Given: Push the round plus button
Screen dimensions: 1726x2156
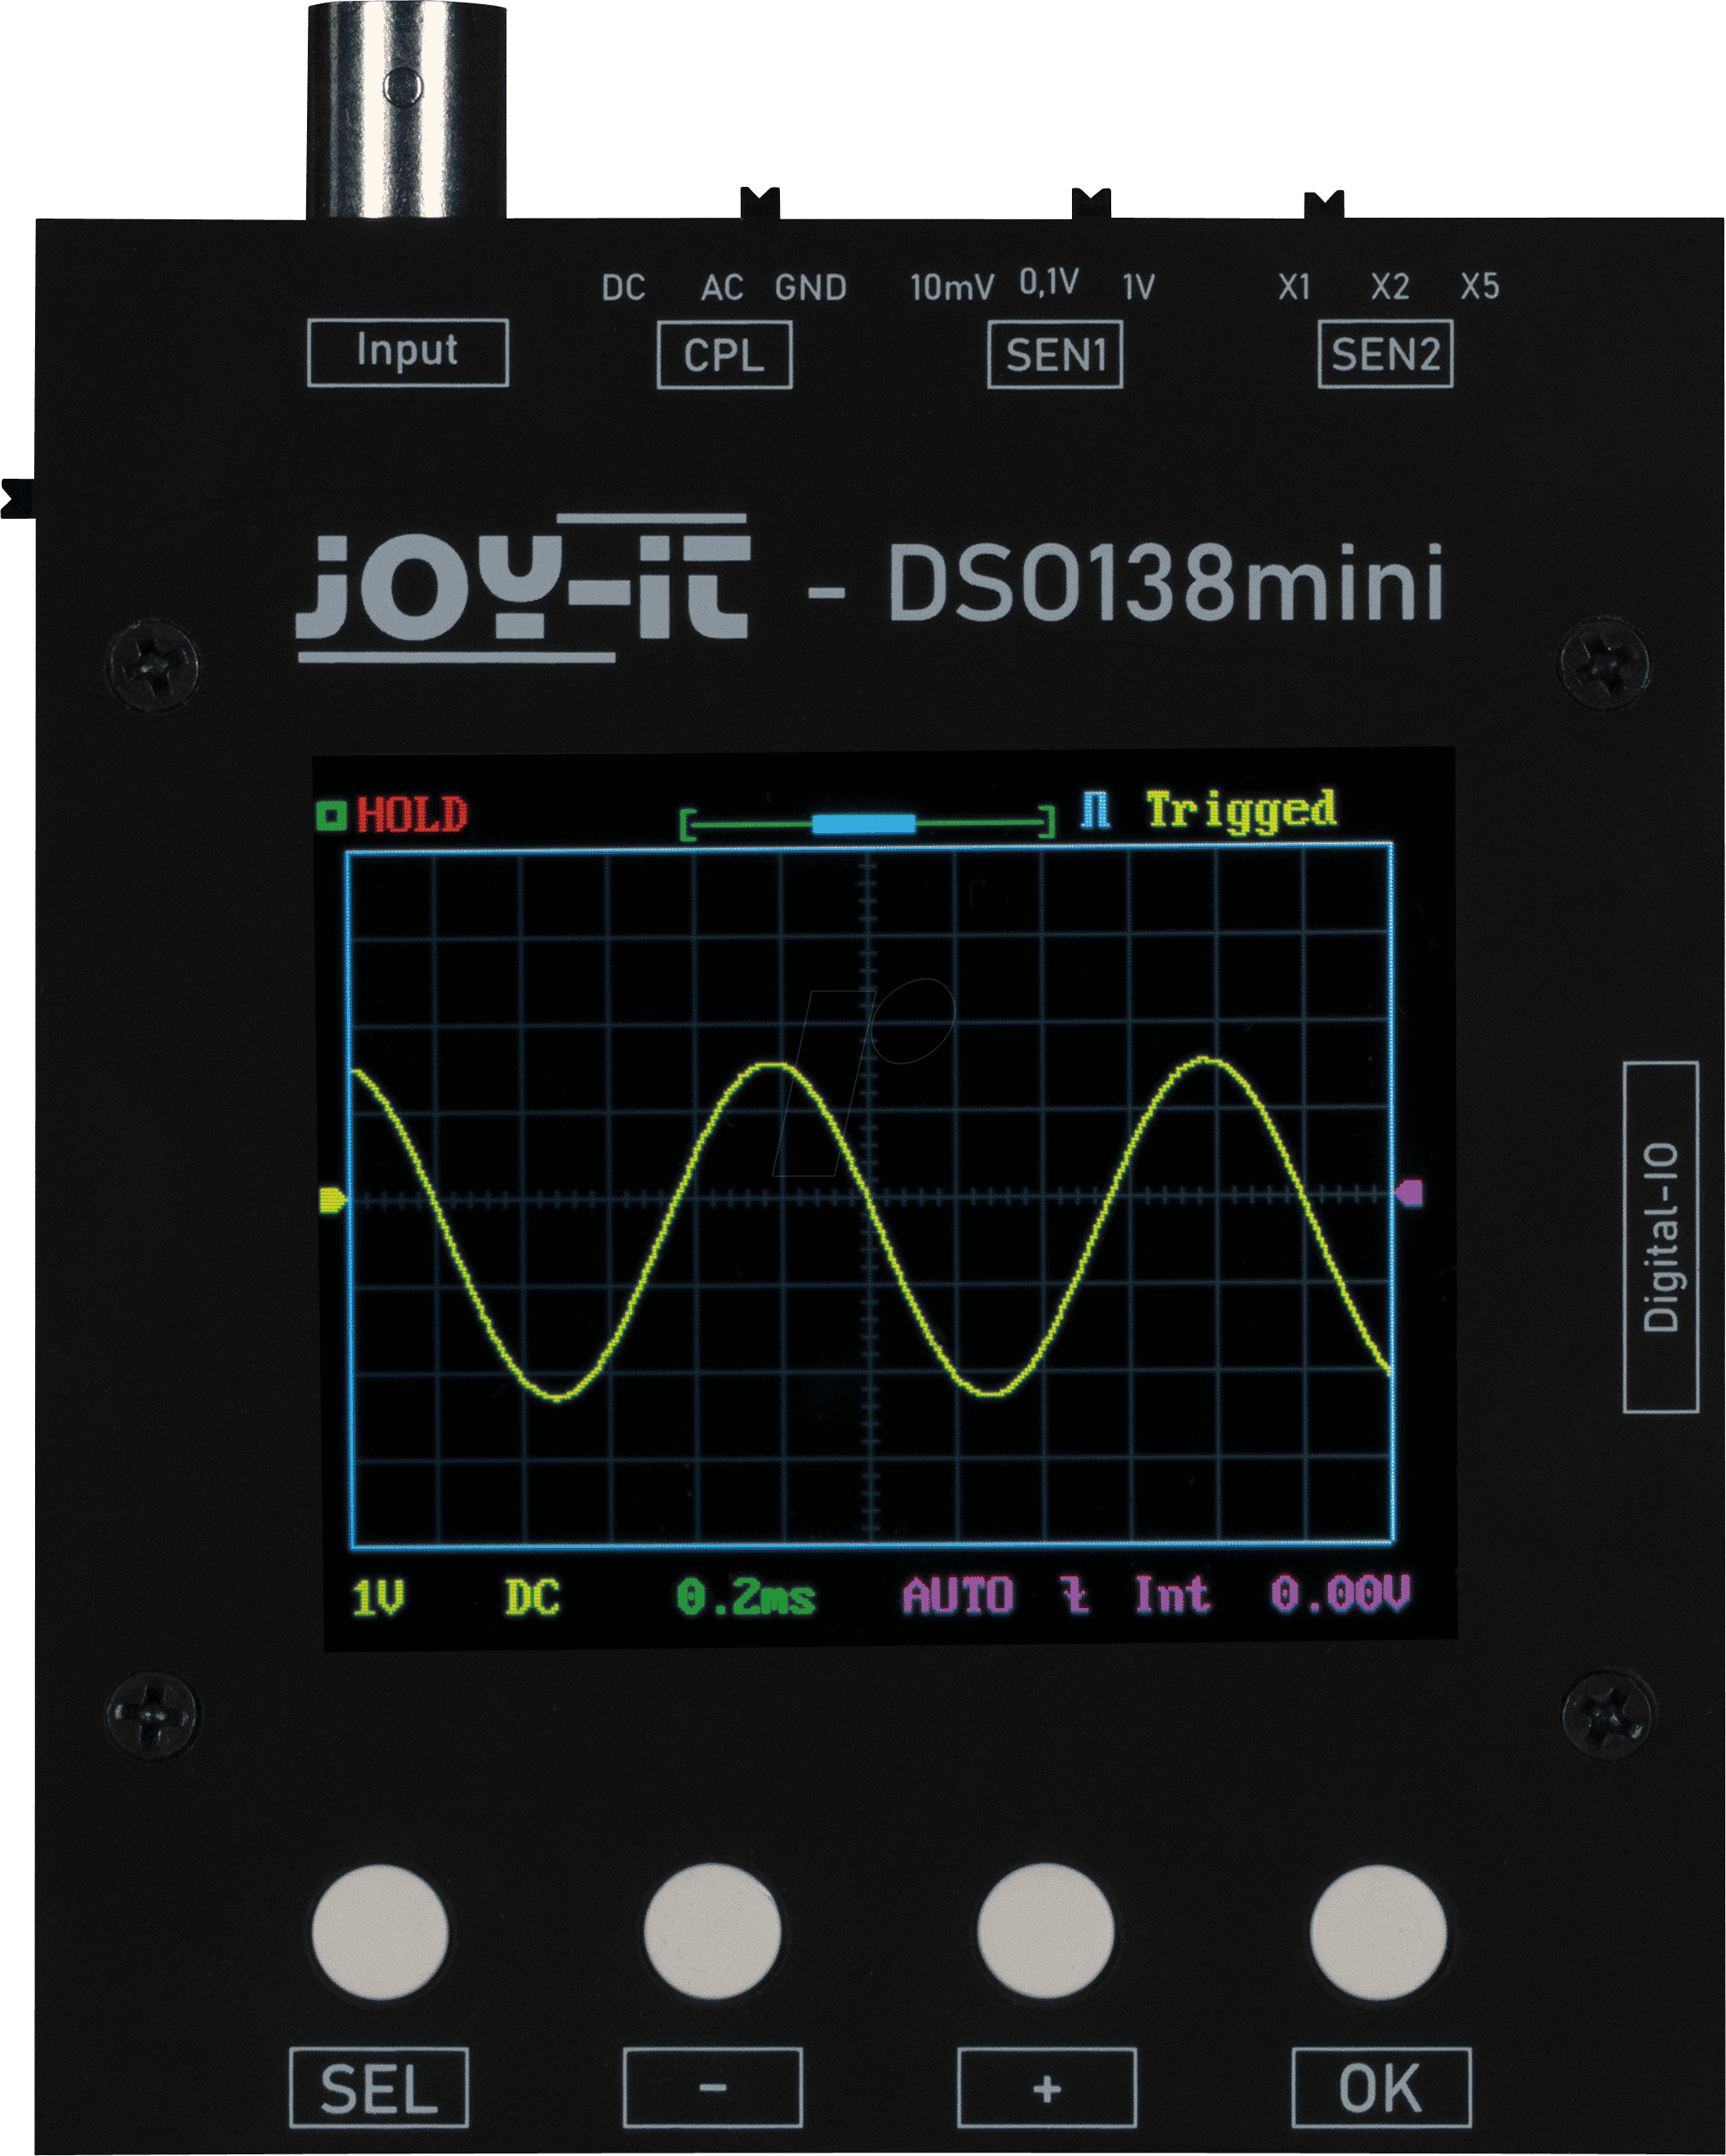Looking at the screenshot, I should tap(1045, 1932).
